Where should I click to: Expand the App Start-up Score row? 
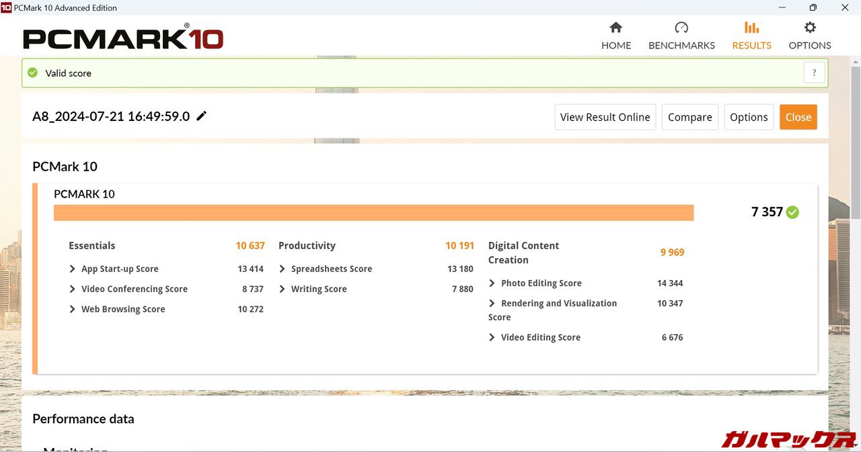coord(73,269)
